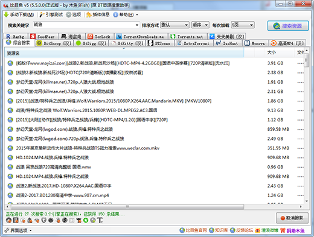Sort results by the 大小 size column
This screenshot has width=314, height=237.
pos(272,52)
